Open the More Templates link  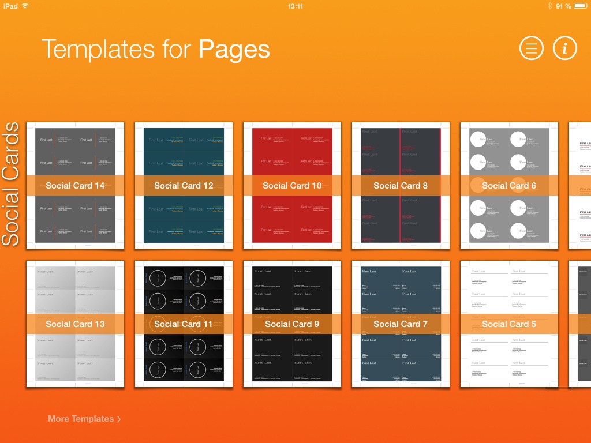[81, 419]
